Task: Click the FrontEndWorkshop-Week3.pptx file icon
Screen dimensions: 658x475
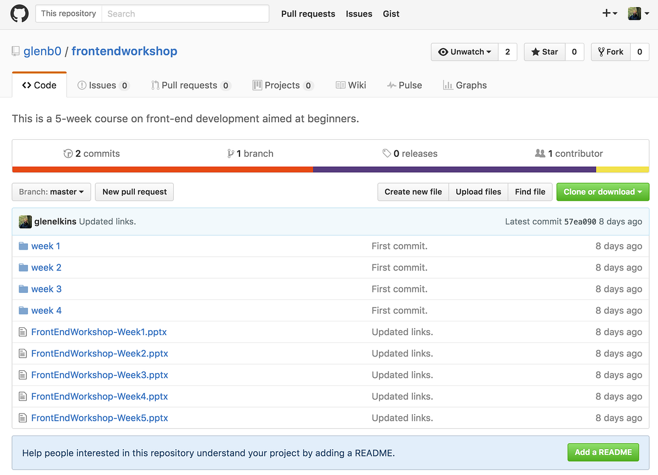Action: point(23,375)
